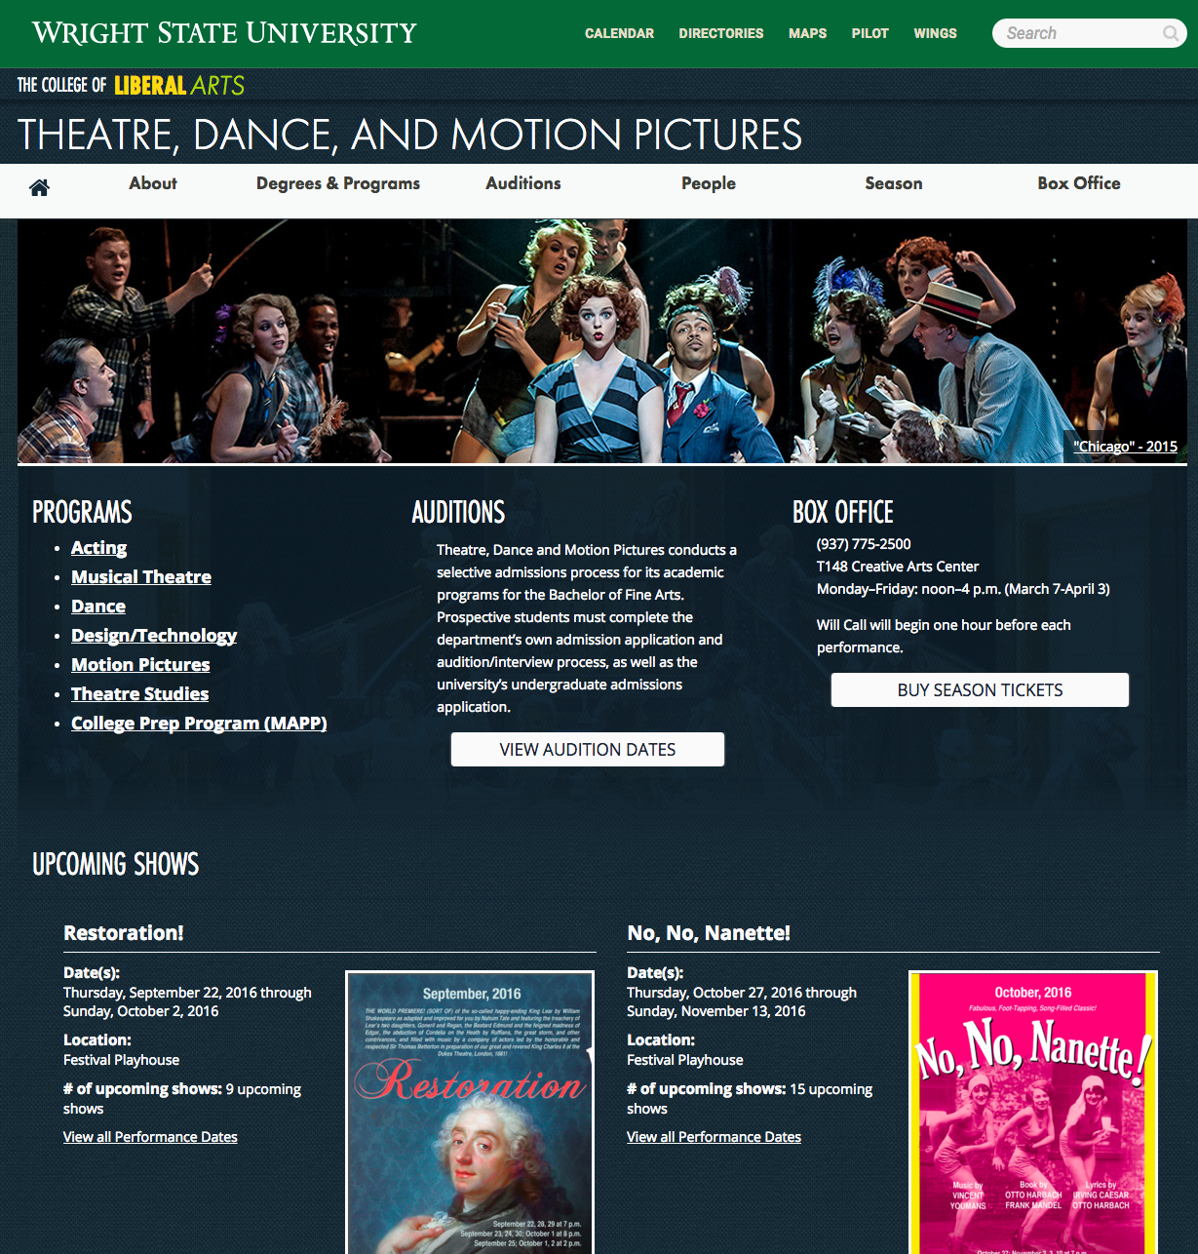
Task: Open the College of Liberal Arts logo link
Action: [131, 85]
